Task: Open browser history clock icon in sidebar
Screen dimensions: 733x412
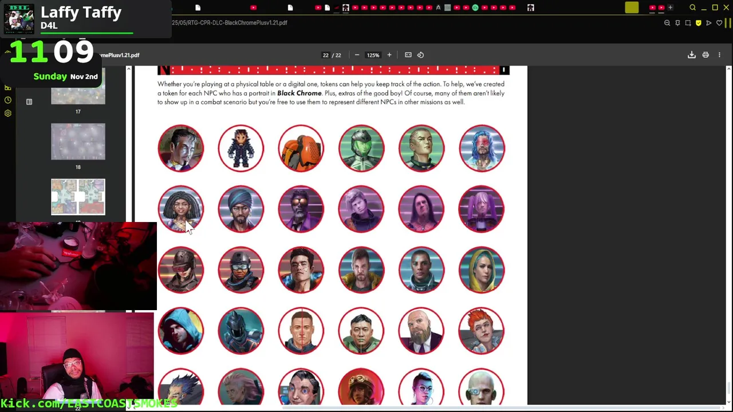Action: [x=8, y=100]
